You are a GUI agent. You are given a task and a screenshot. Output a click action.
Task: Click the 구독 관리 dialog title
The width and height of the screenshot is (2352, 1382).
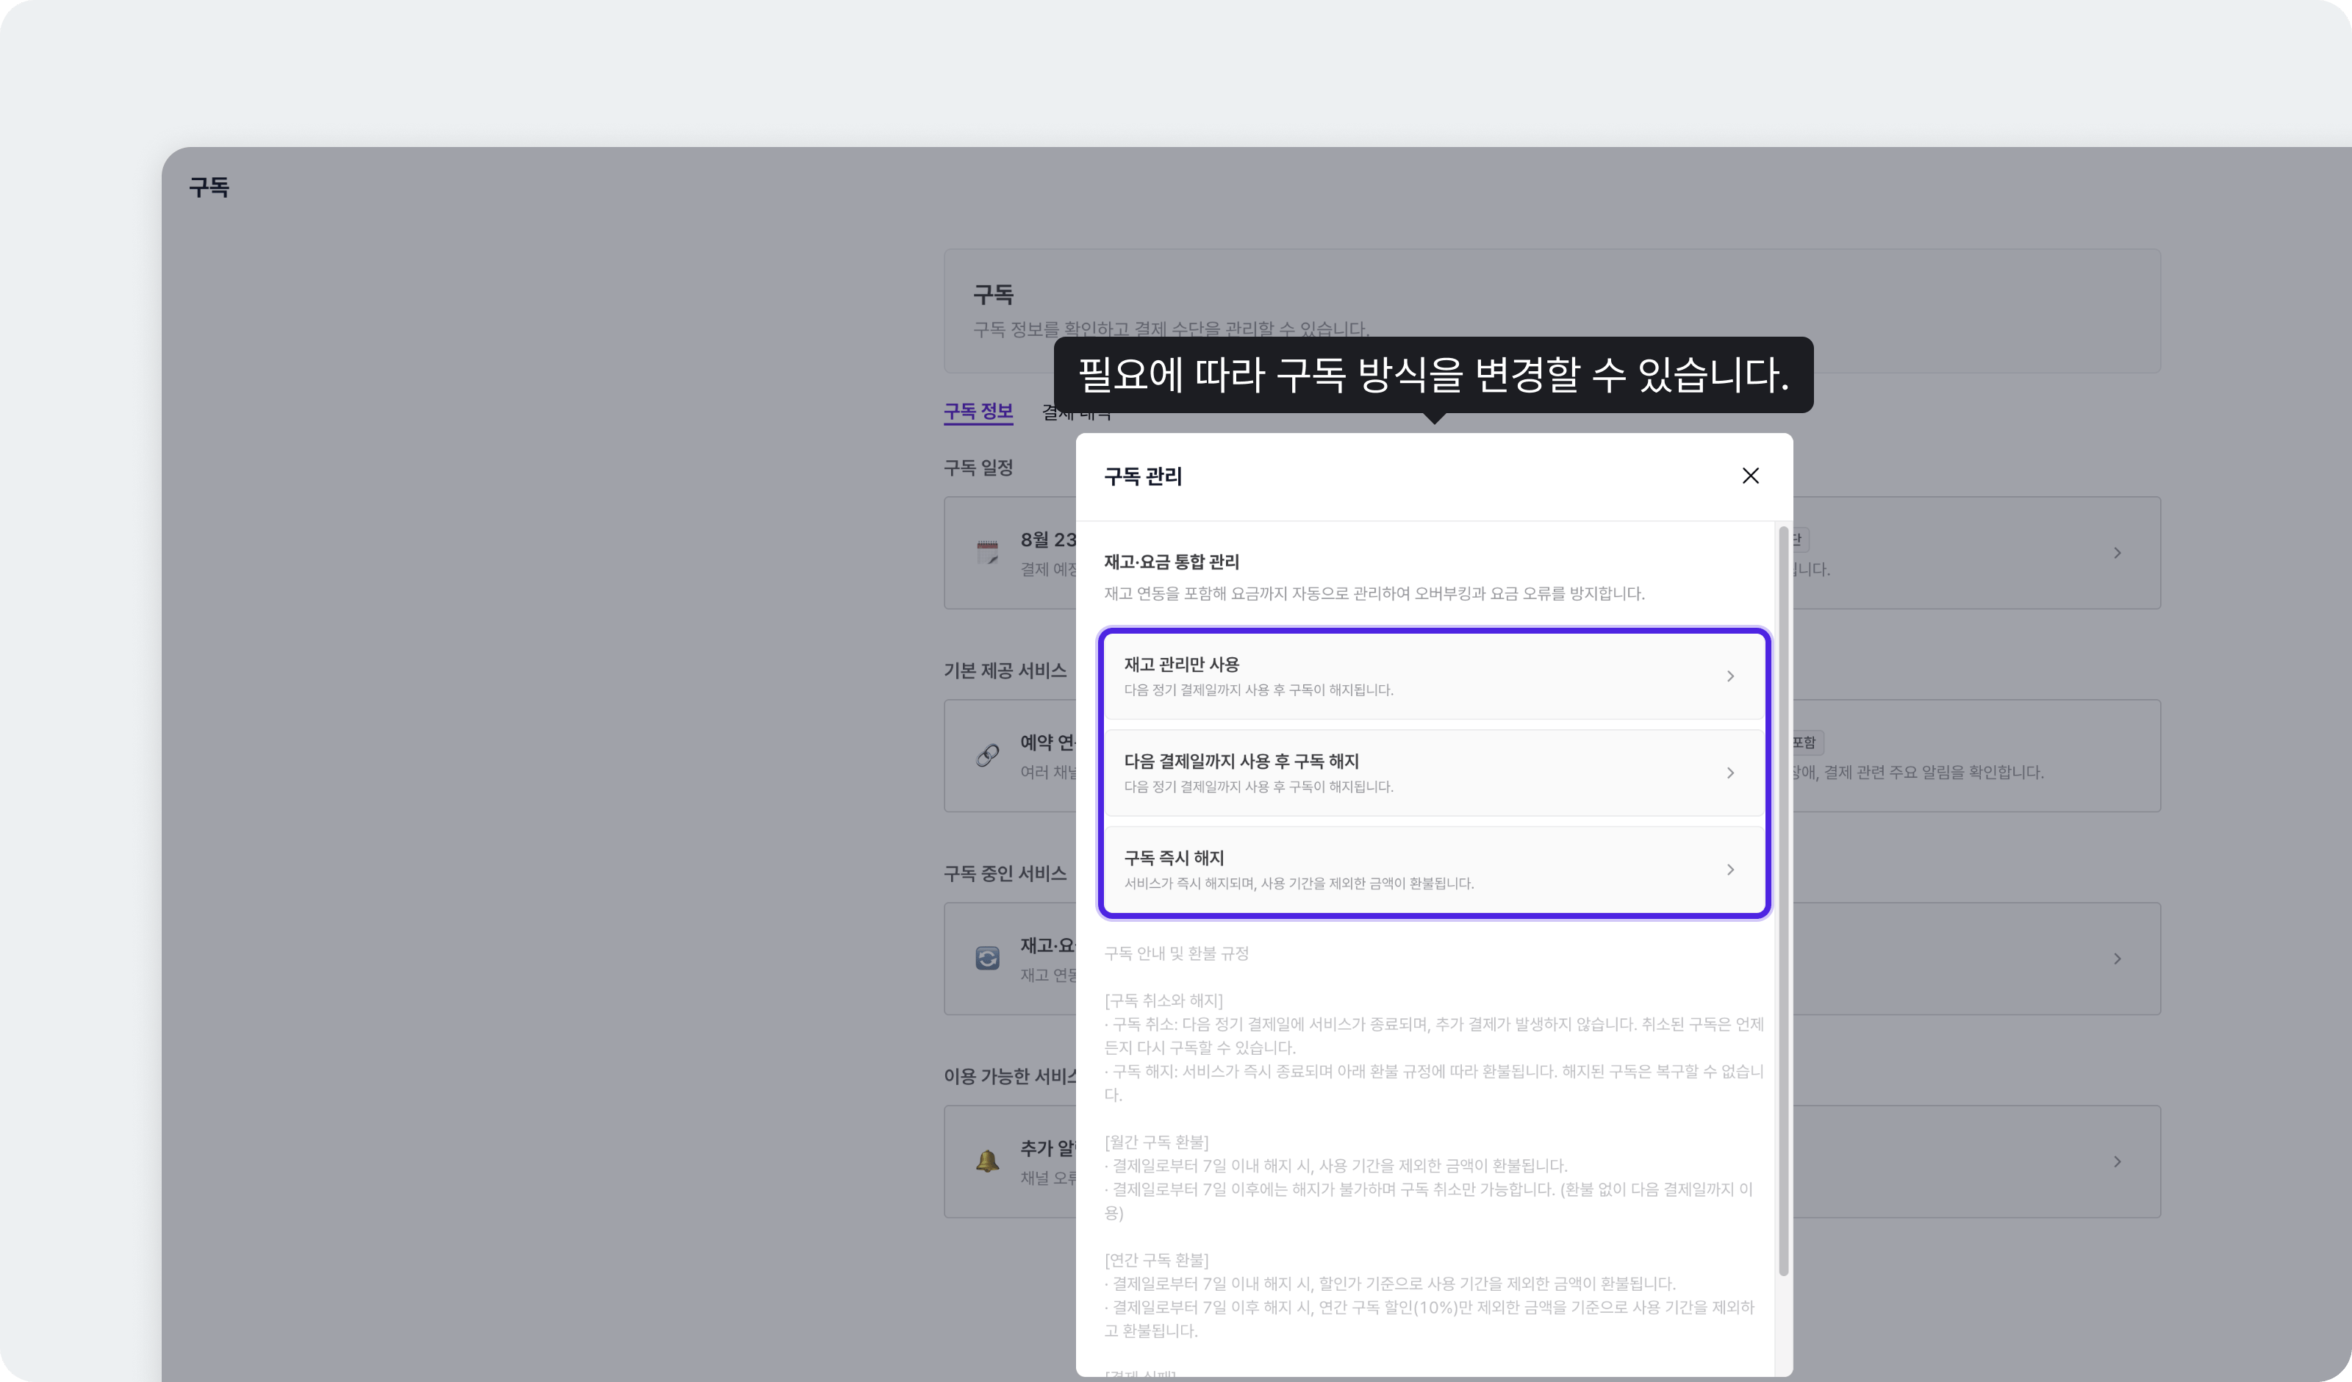pyautogui.click(x=1144, y=476)
